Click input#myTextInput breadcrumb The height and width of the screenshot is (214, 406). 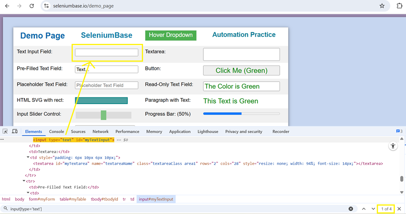[x=156, y=199]
